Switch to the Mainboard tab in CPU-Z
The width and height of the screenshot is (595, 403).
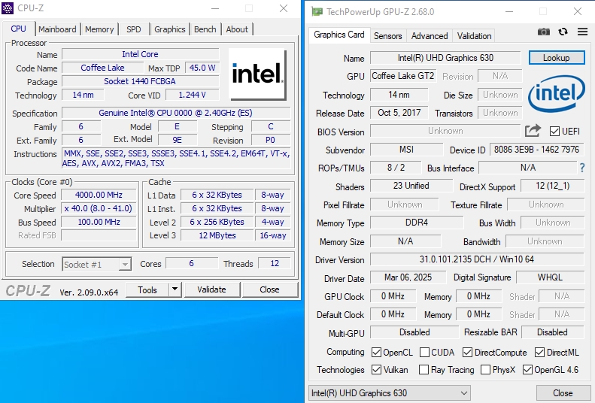(x=57, y=29)
